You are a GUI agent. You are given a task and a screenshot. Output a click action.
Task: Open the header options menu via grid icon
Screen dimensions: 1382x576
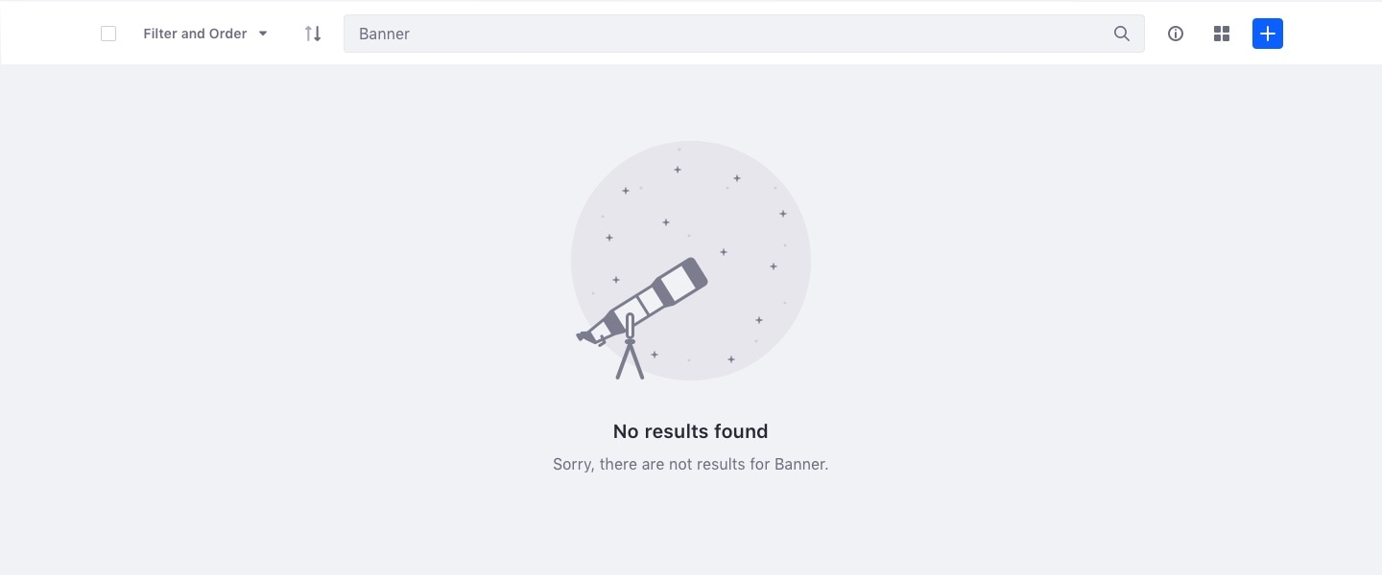(1222, 34)
